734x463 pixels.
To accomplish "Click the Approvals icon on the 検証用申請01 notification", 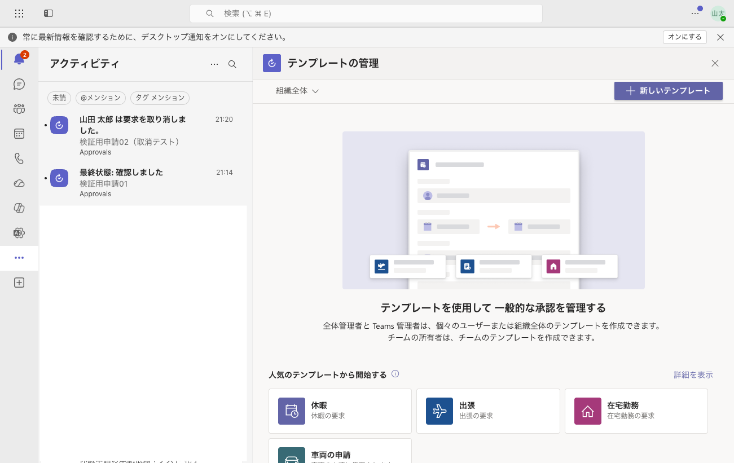I will 59,178.
